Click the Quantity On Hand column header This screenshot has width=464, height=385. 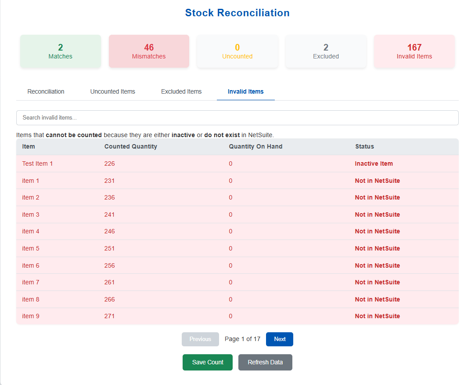point(255,146)
